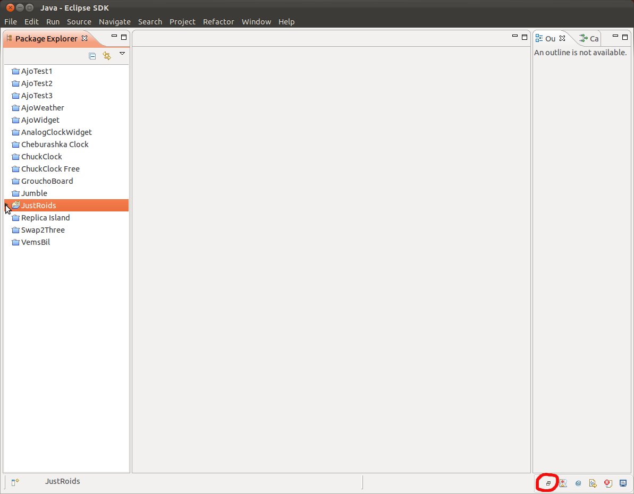
Task: Click the AjoTest2 project folder icon
Action: [x=16, y=83]
